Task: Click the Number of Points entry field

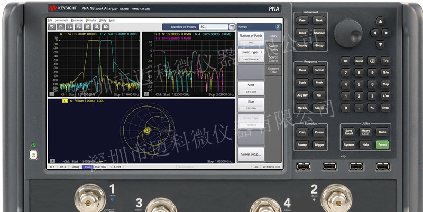Action: tap(214, 27)
